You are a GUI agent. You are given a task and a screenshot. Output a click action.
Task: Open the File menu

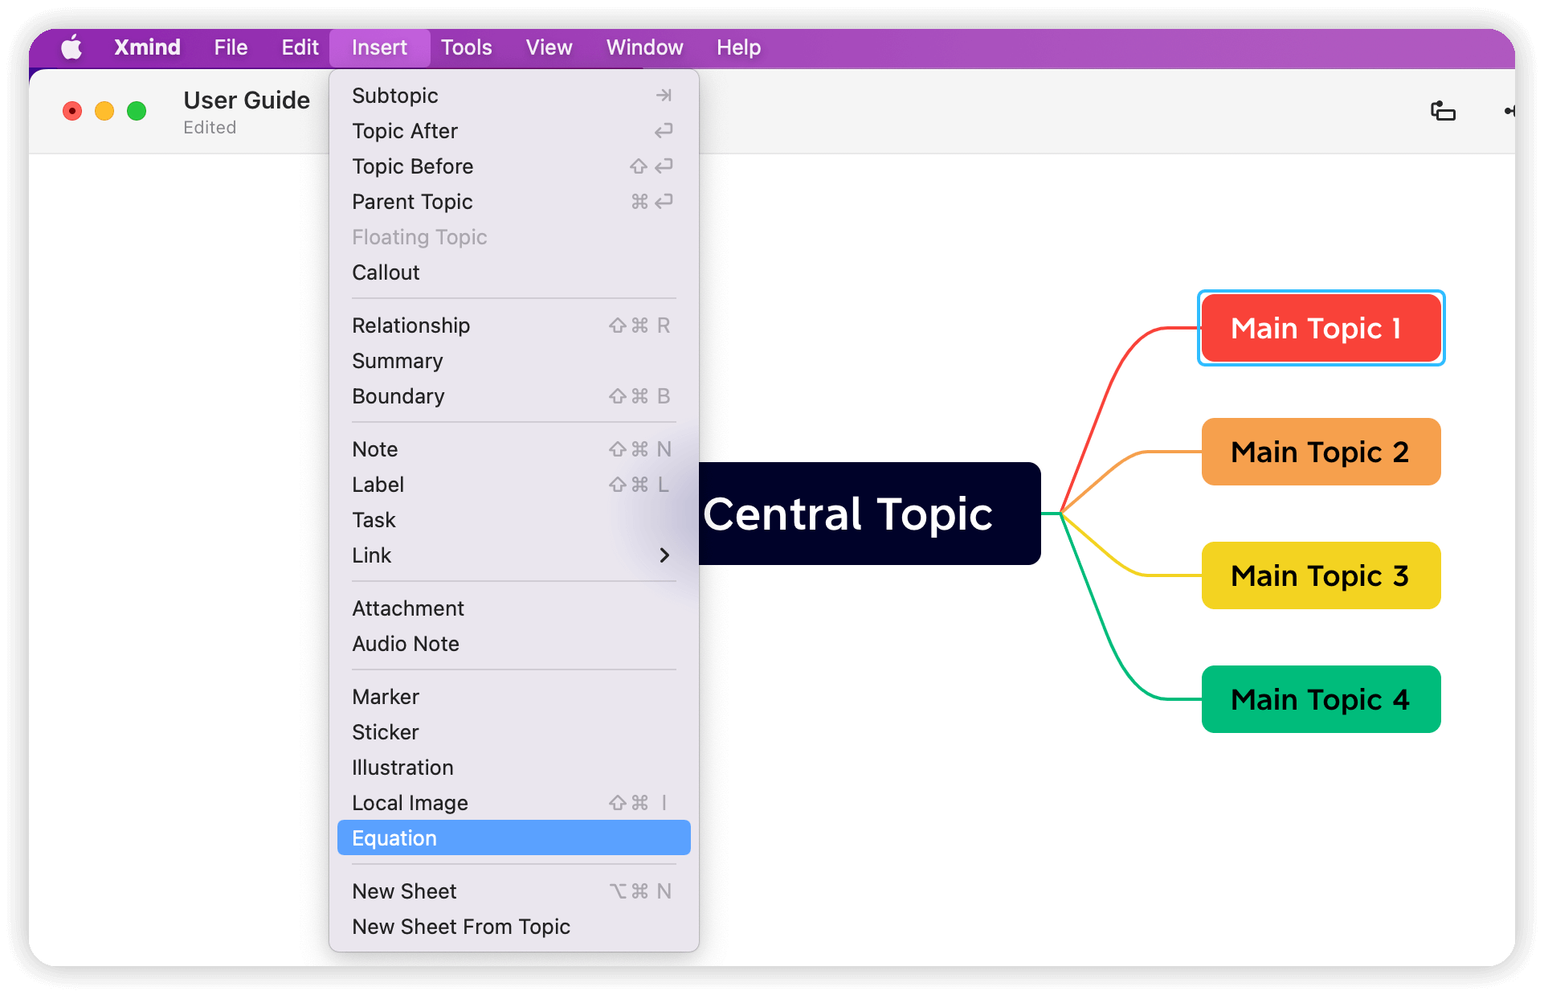click(231, 47)
